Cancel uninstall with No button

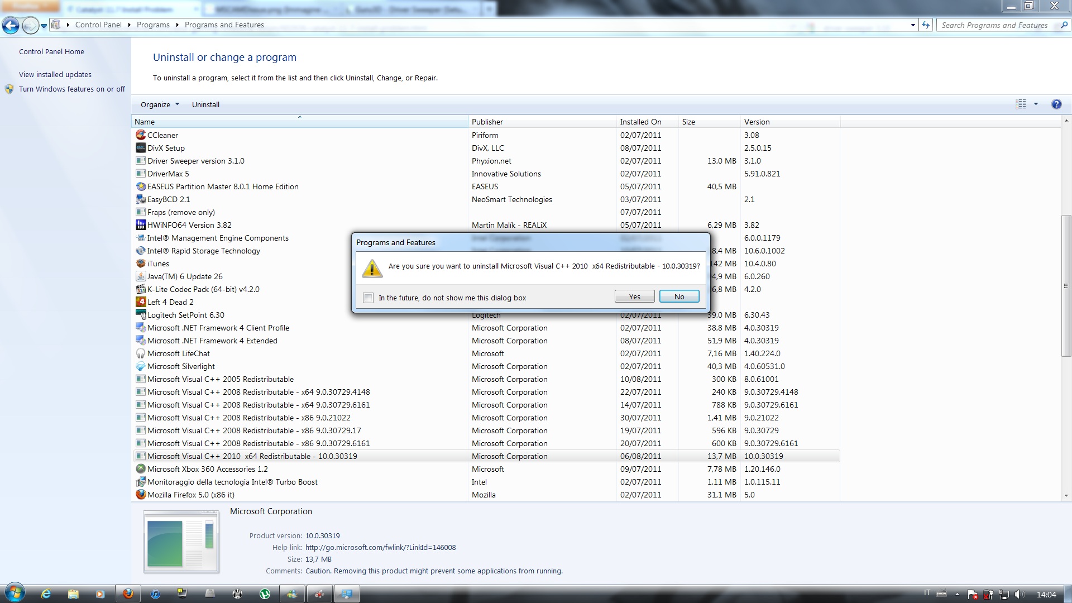point(679,296)
